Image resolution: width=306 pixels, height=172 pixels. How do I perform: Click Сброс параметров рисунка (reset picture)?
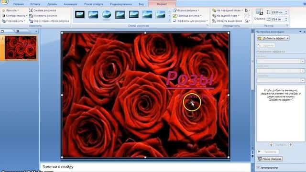click(49, 21)
